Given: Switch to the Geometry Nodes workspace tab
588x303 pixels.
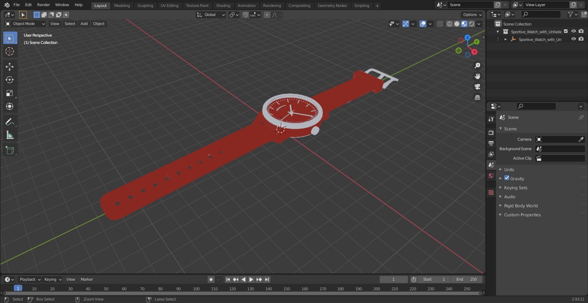Looking at the screenshot, I should tap(332, 6).
